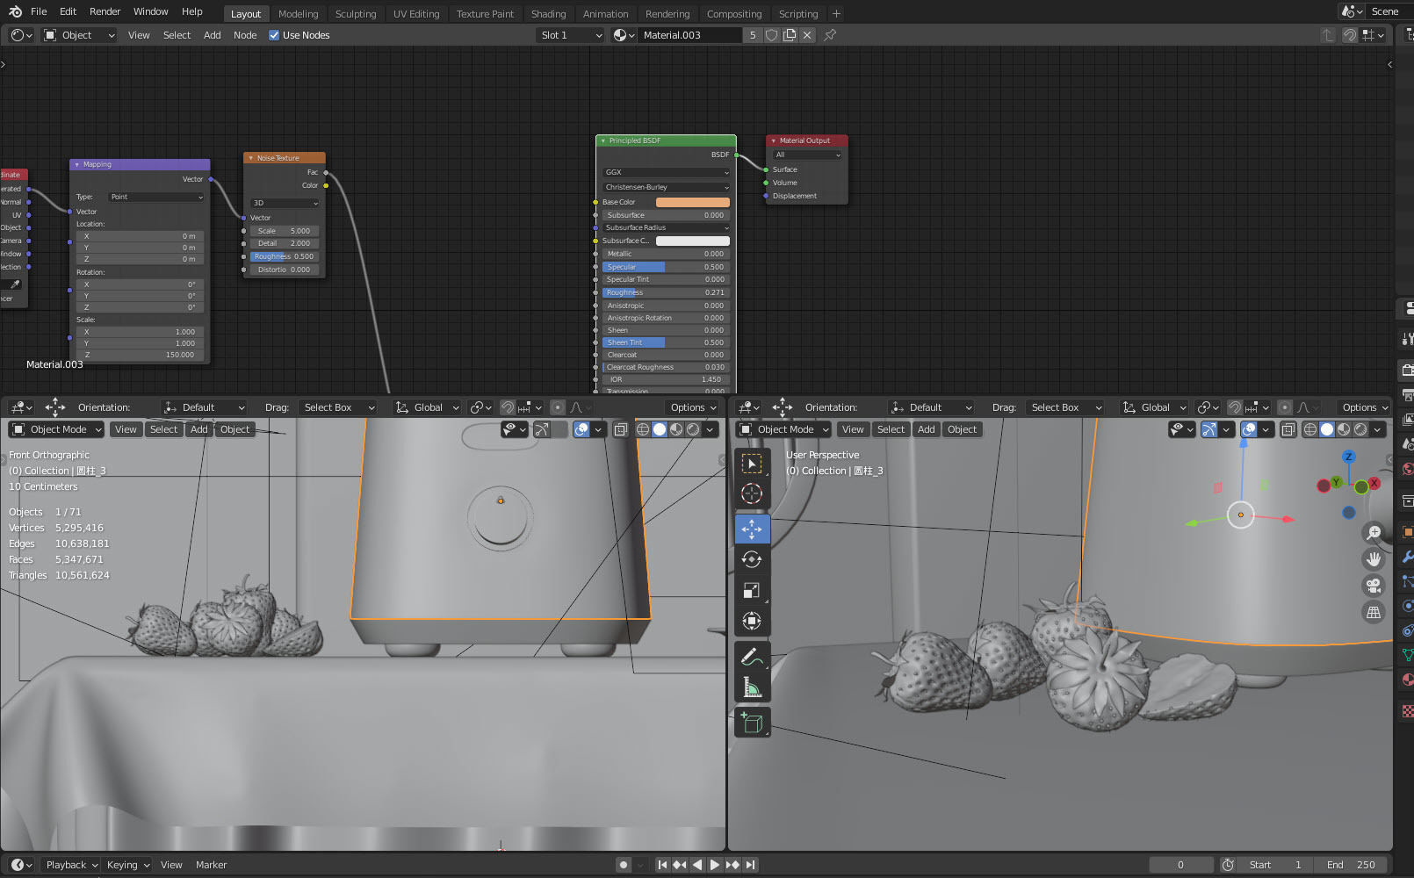Open Mapping Type Point dropdown
The height and width of the screenshot is (878, 1414).
click(x=156, y=197)
